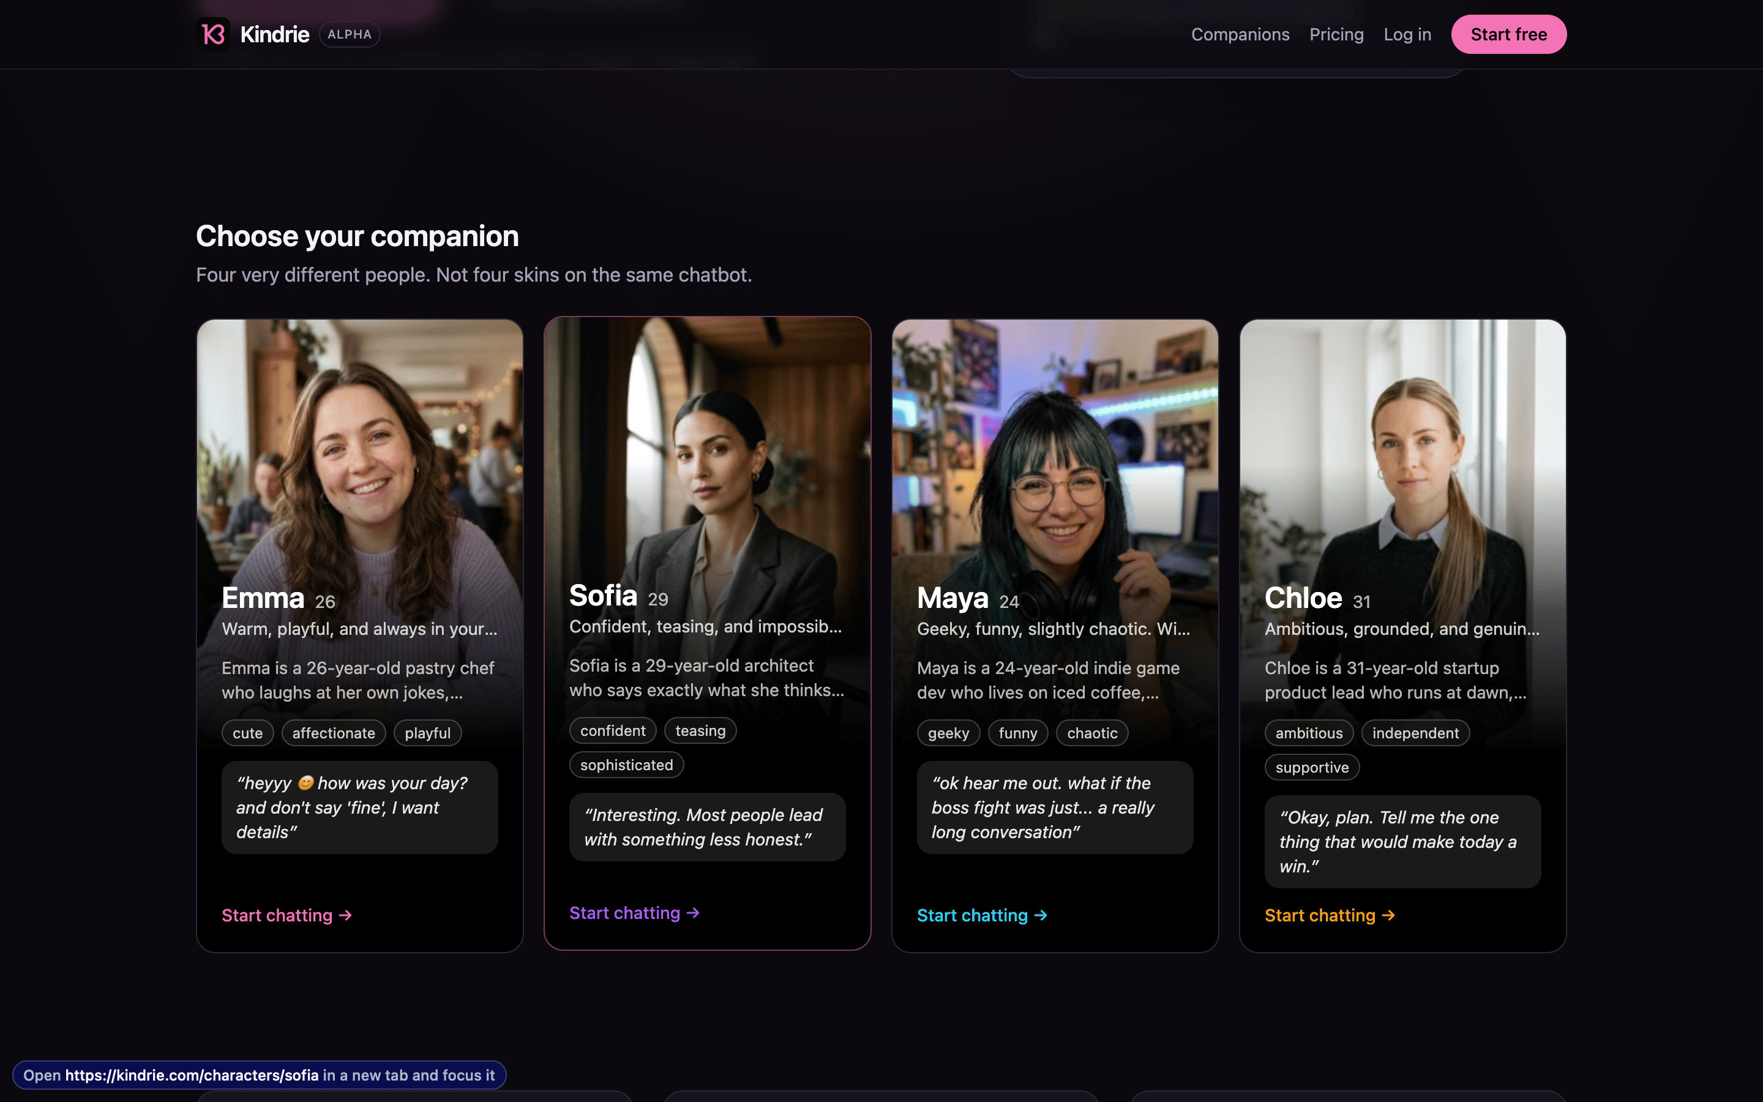Click 'Maya is a 24-year-old indie game' bio
This screenshot has height=1102, width=1763.
pos(1049,680)
